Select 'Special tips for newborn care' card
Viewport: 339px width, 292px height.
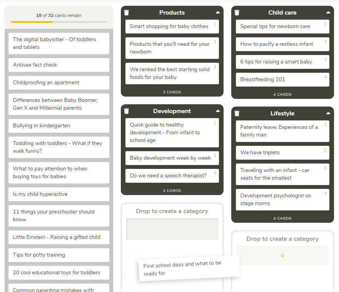pyautogui.click(x=282, y=27)
